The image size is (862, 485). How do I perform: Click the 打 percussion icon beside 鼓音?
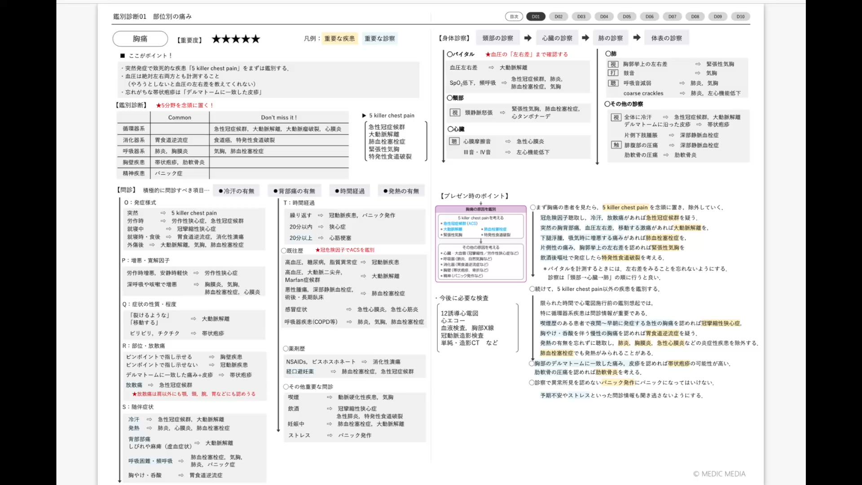(x=613, y=73)
